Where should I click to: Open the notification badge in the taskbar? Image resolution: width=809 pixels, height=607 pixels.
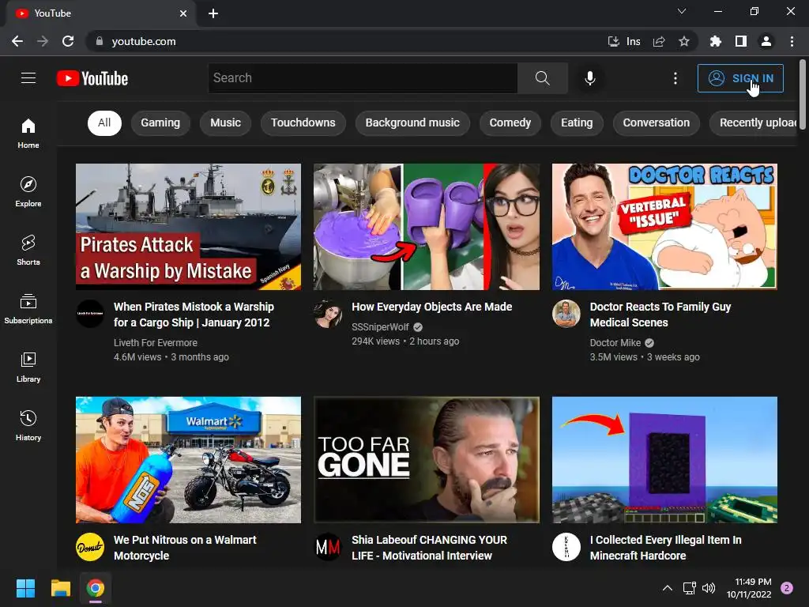pyautogui.click(x=787, y=588)
